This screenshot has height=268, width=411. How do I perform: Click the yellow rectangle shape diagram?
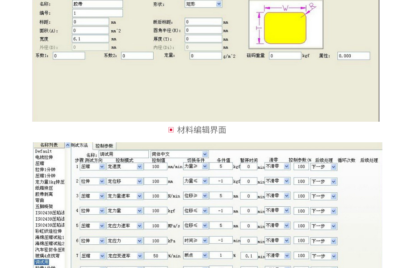click(284, 27)
